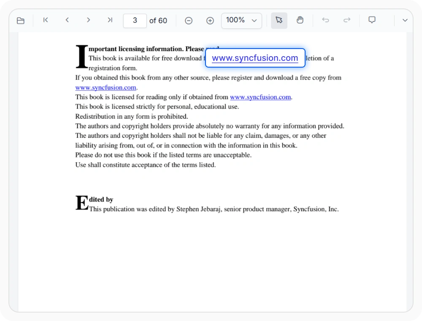Zoom in with the plus icon

tap(210, 20)
